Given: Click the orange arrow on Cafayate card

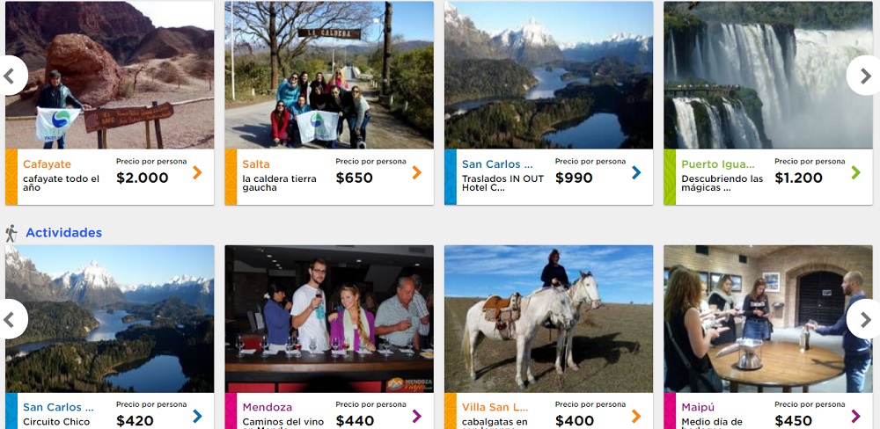Looking at the screenshot, I should [x=197, y=173].
